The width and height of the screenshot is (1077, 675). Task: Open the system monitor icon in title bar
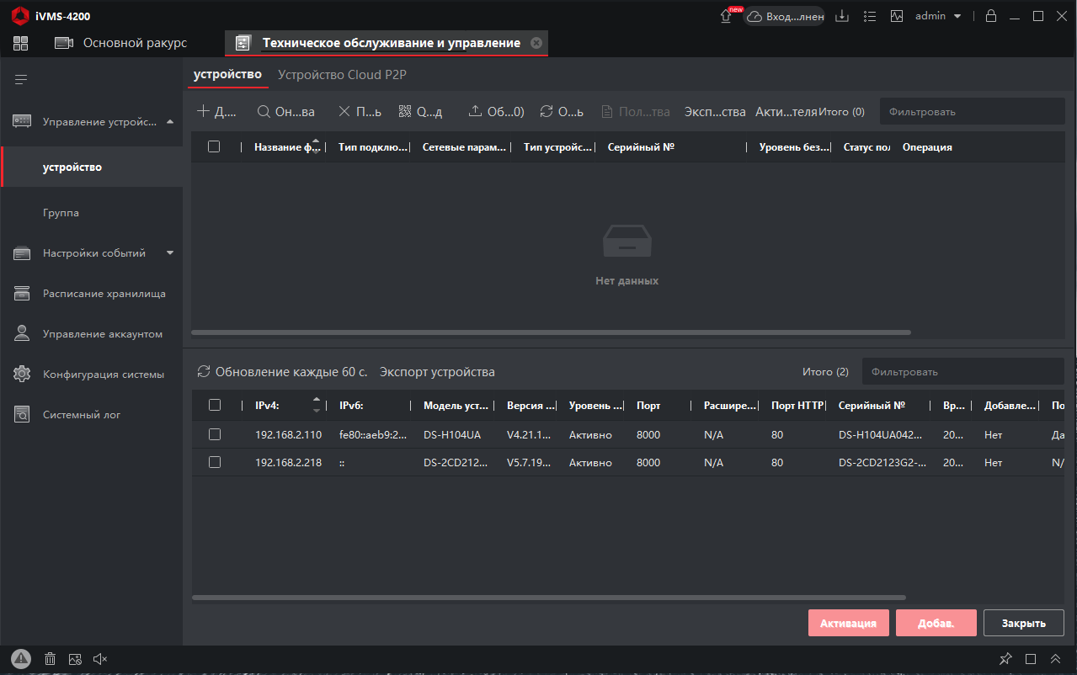coord(897,16)
